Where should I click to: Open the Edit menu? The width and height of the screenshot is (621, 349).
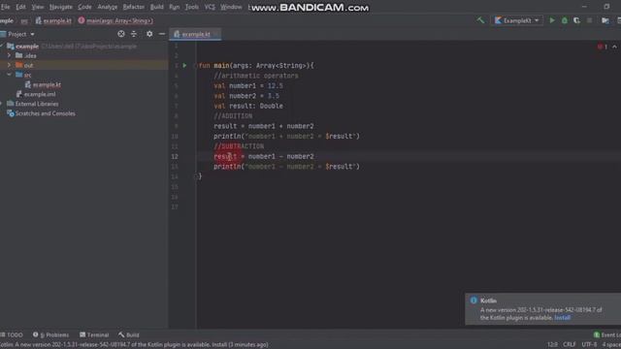coord(20,7)
